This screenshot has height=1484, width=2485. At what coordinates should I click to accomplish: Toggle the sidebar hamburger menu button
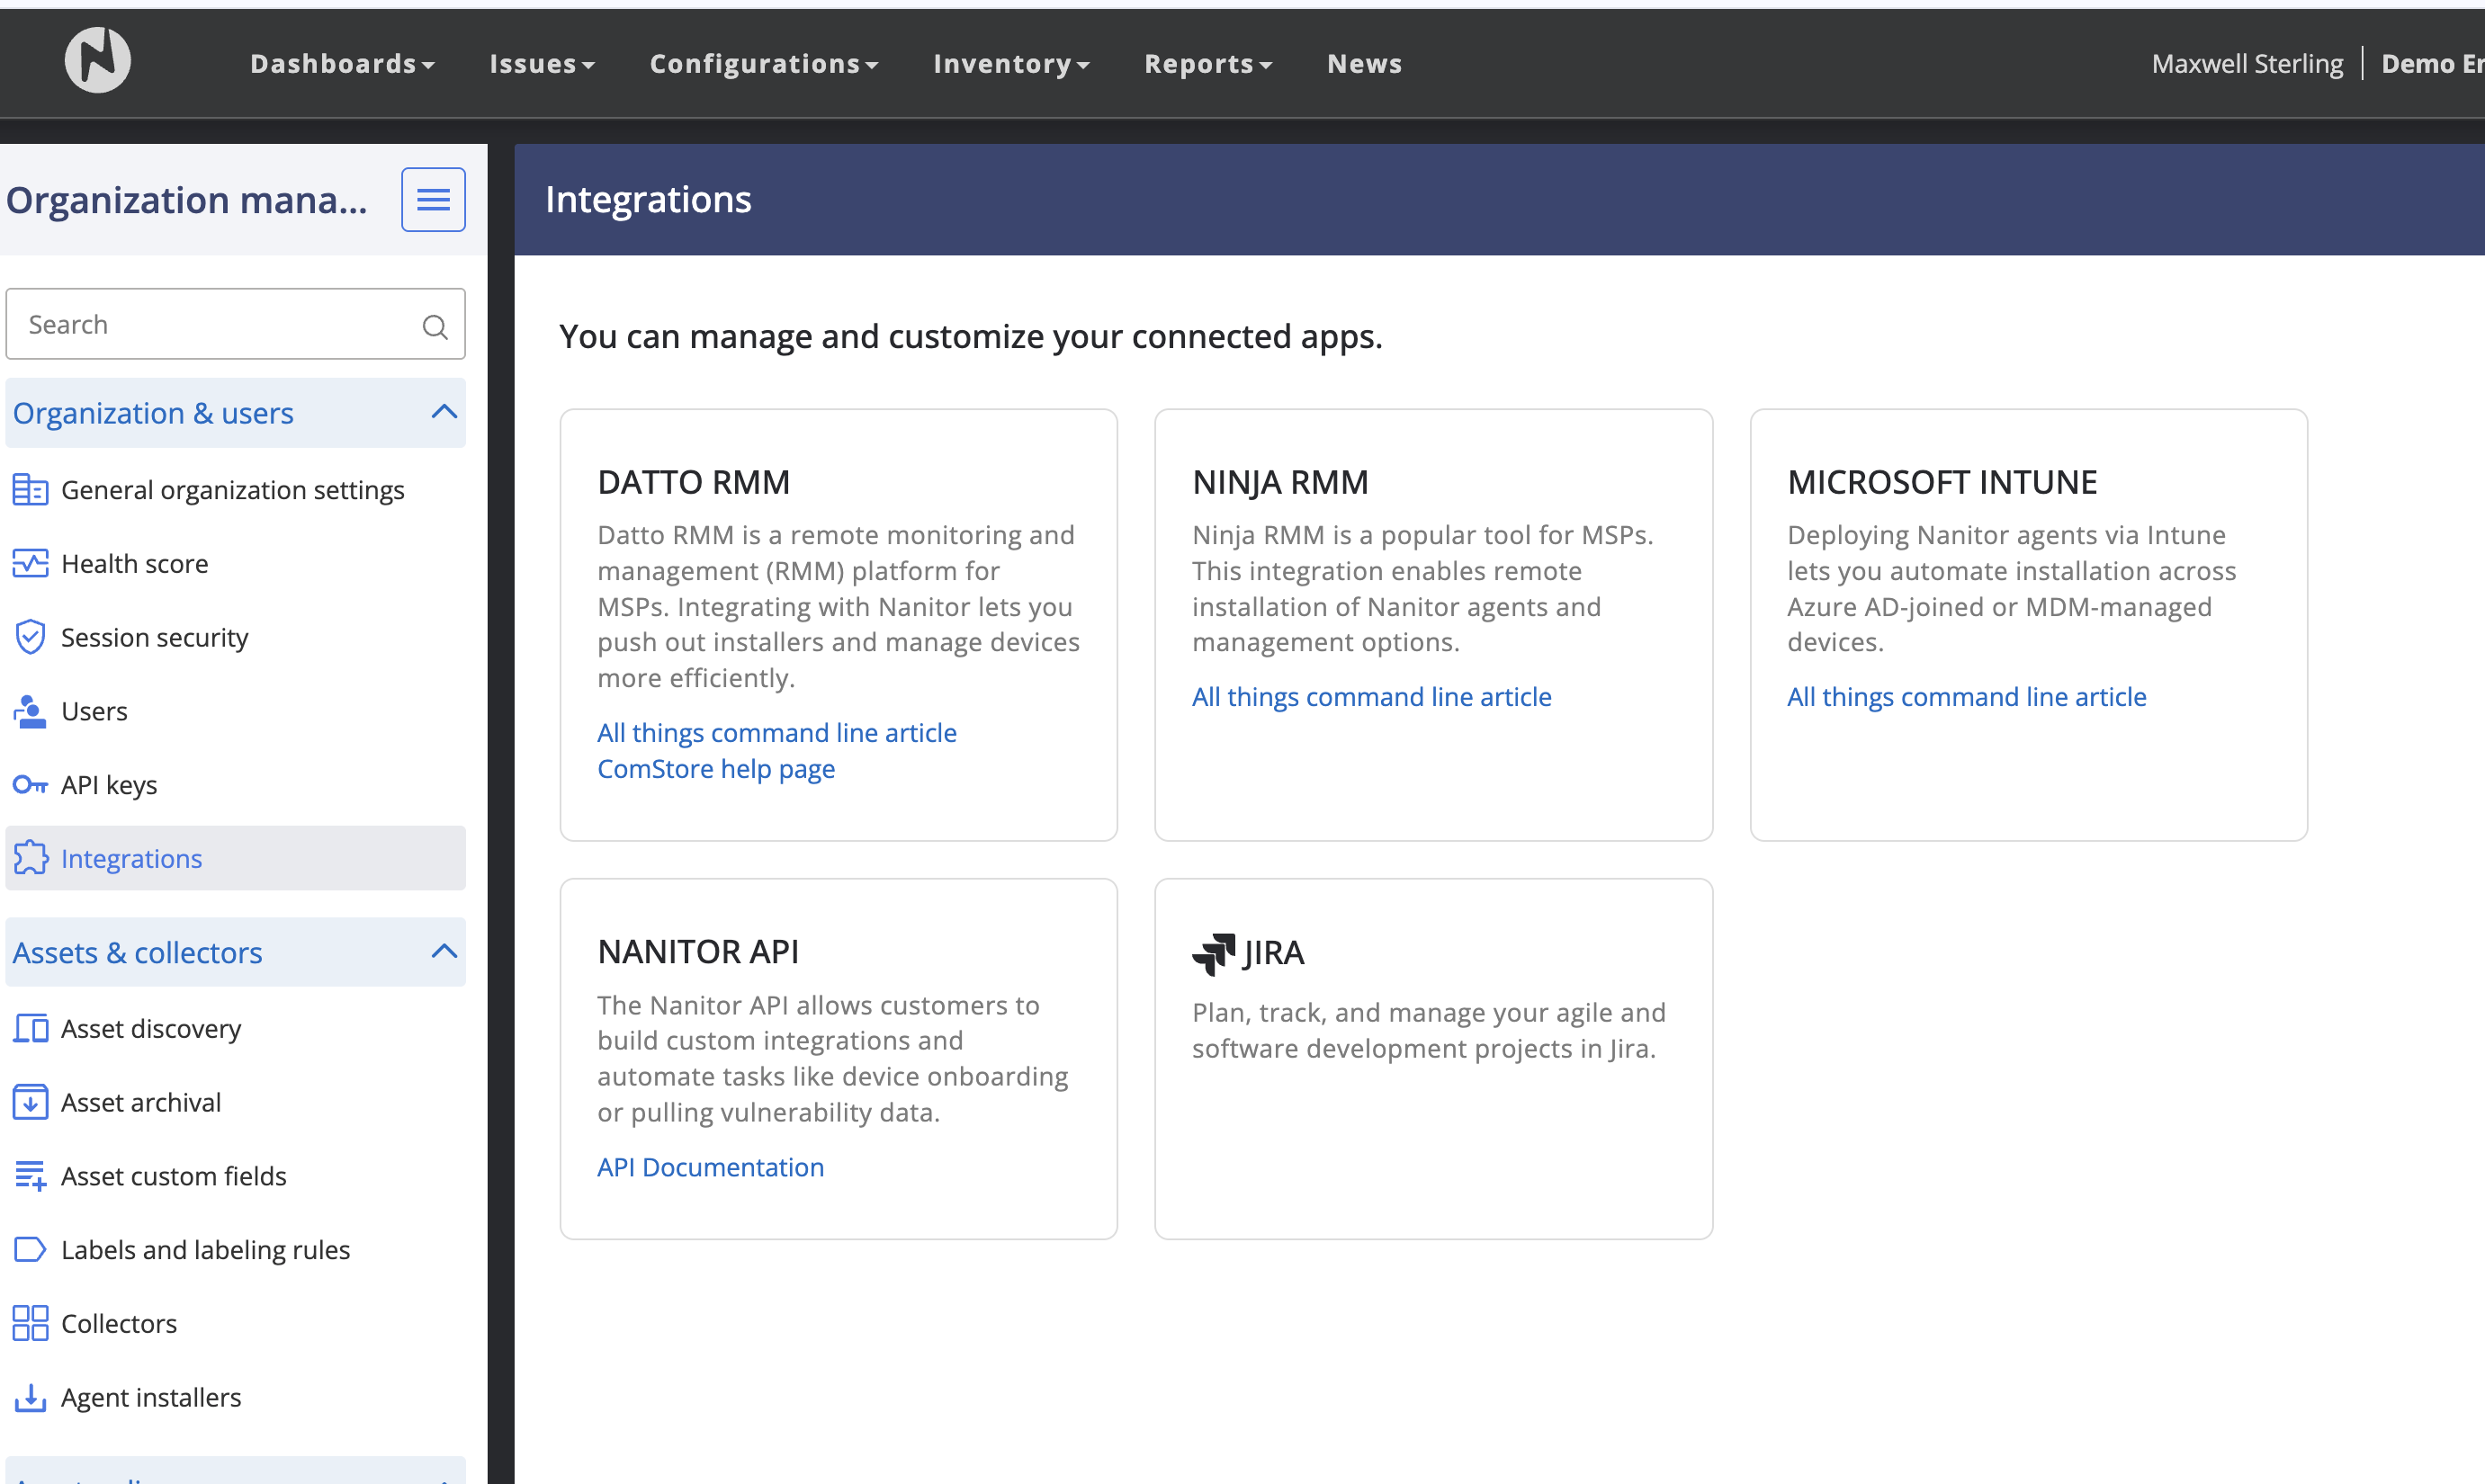433,200
